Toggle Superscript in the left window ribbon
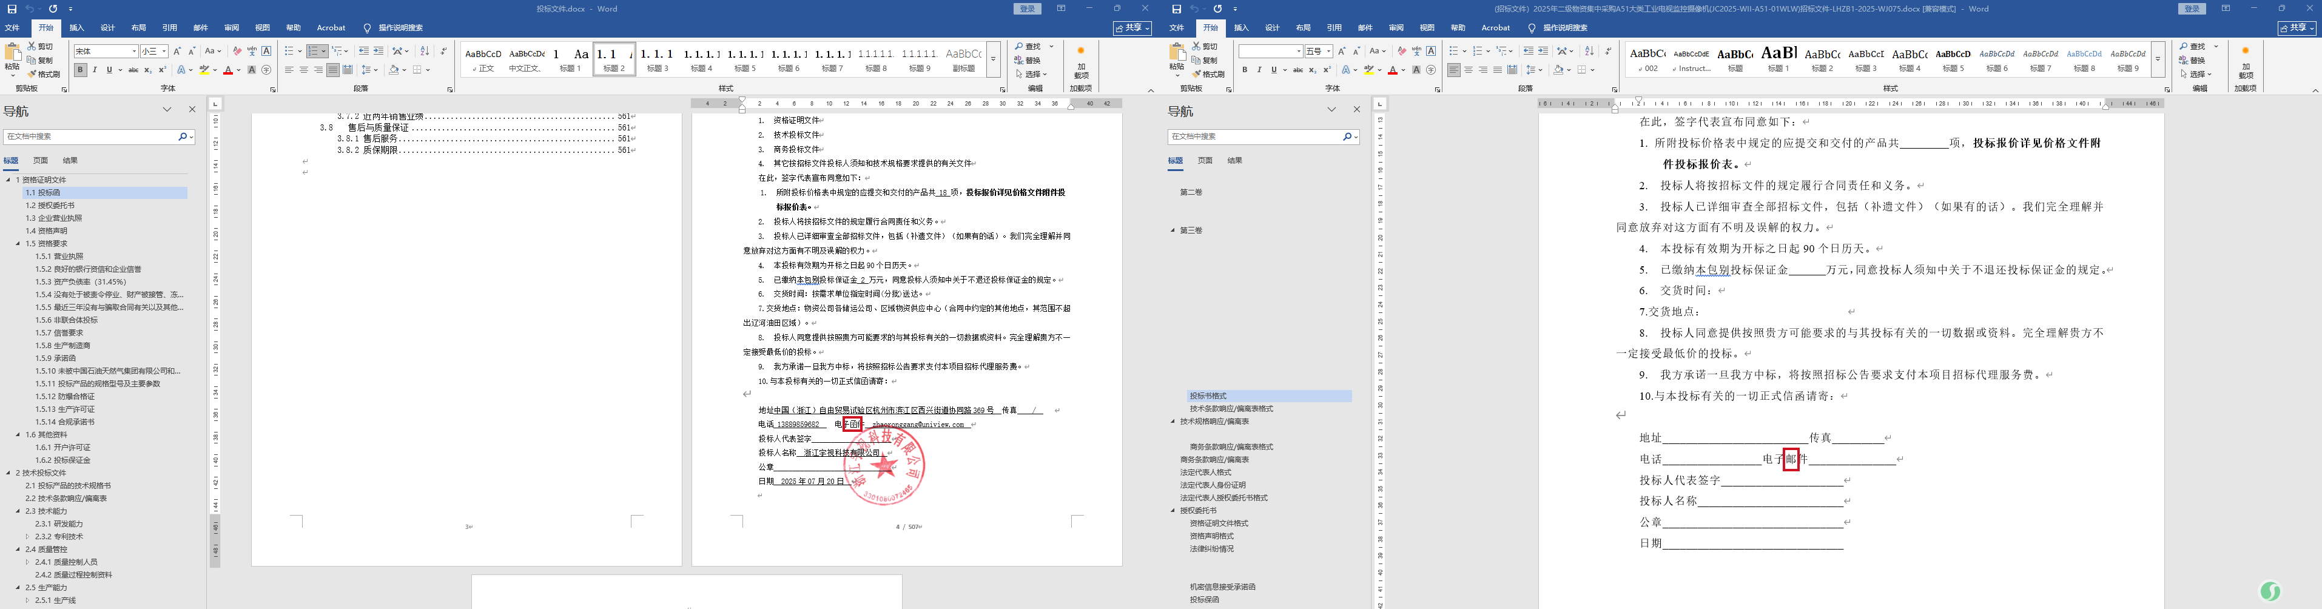2322x609 pixels. tap(162, 69)
